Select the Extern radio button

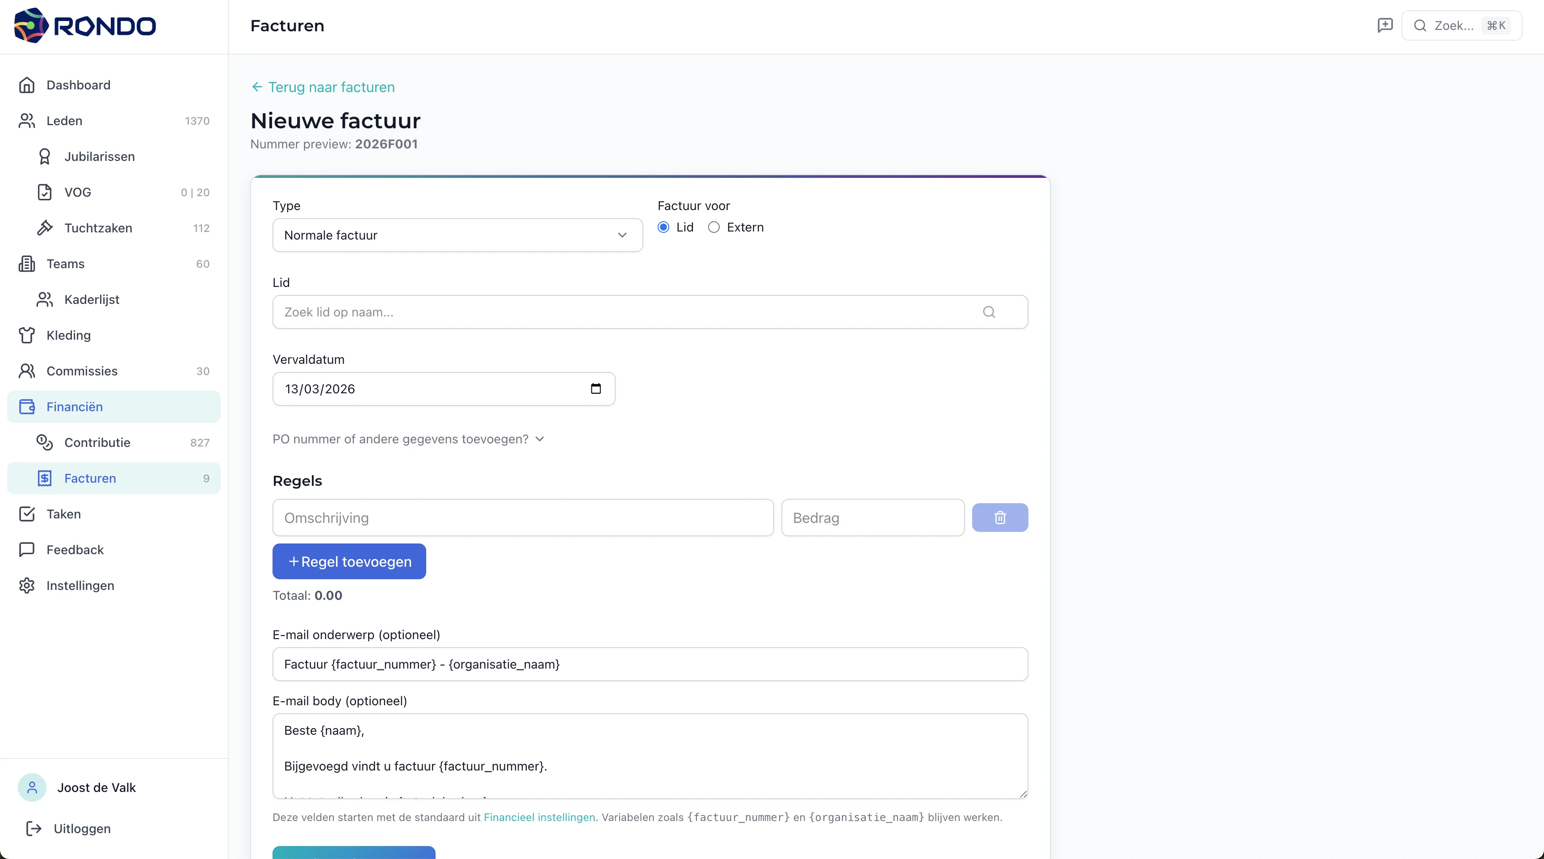tap(714, 227)
